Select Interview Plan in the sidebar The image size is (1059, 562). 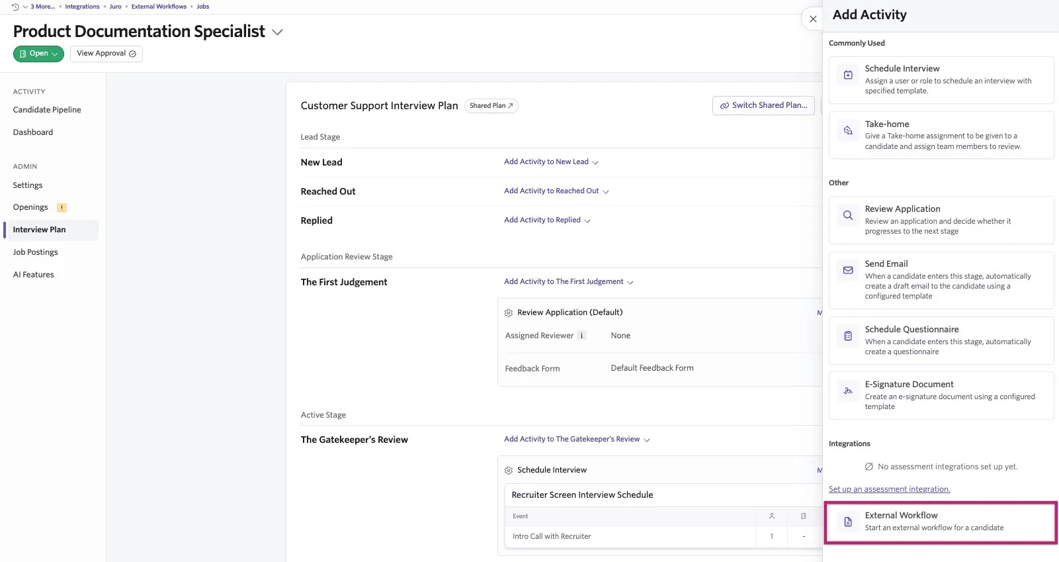pyautogui.click(x=52, y=230)
